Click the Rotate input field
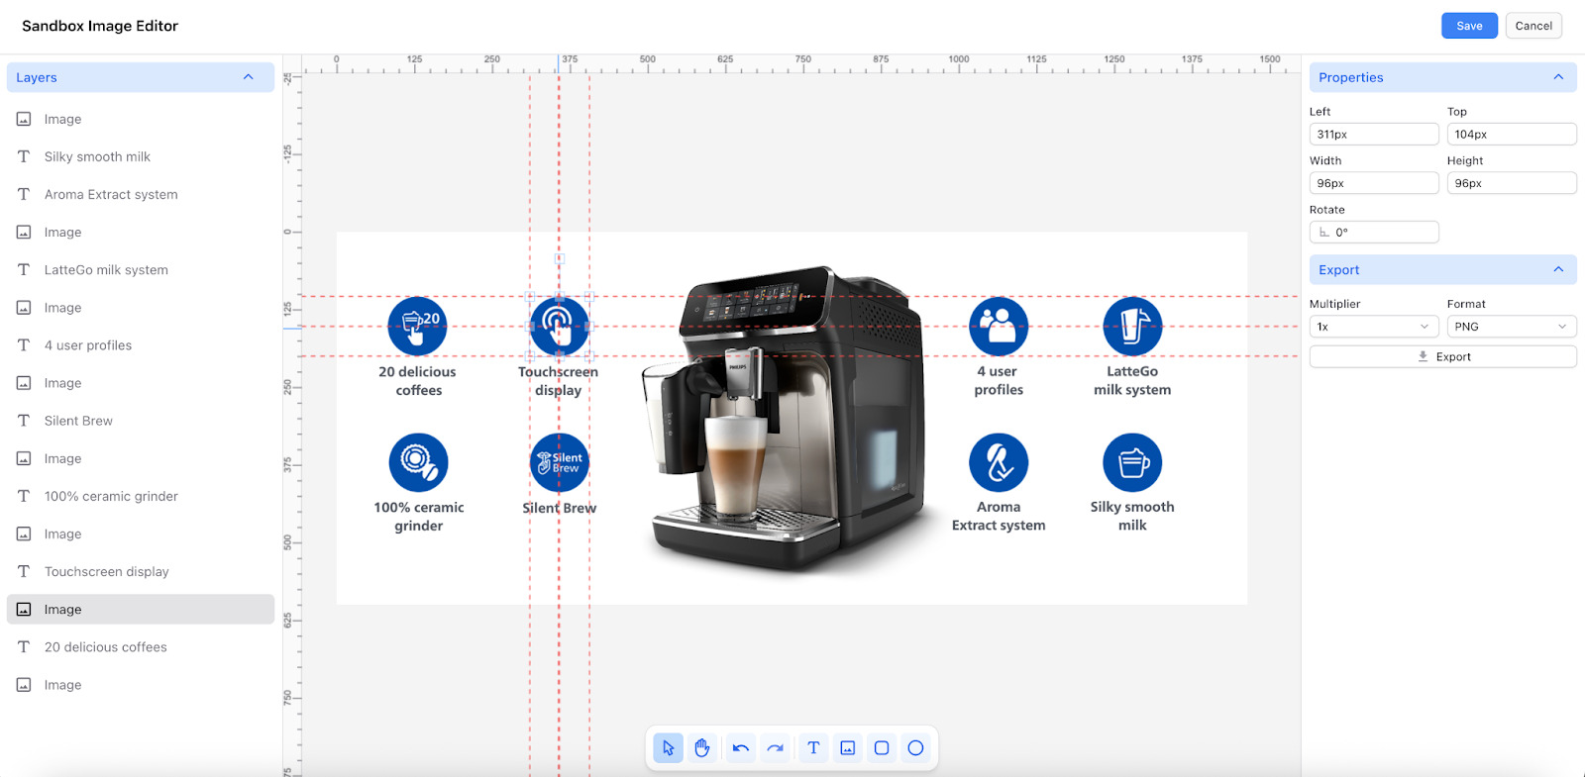The height and width of the screenshot is (777, 1585). click(1374, 233)
